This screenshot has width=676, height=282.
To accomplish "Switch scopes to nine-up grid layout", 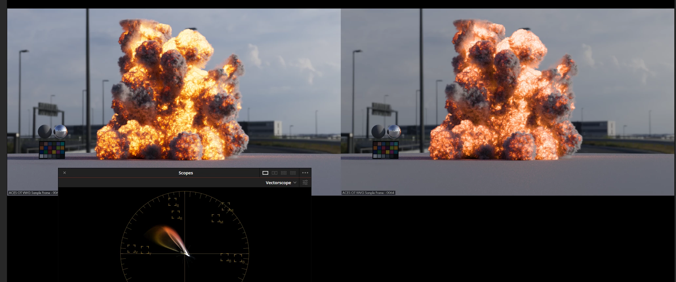I will click(293, 173).
